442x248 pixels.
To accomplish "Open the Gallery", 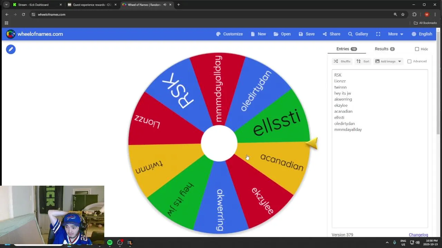I will point(358,34).
